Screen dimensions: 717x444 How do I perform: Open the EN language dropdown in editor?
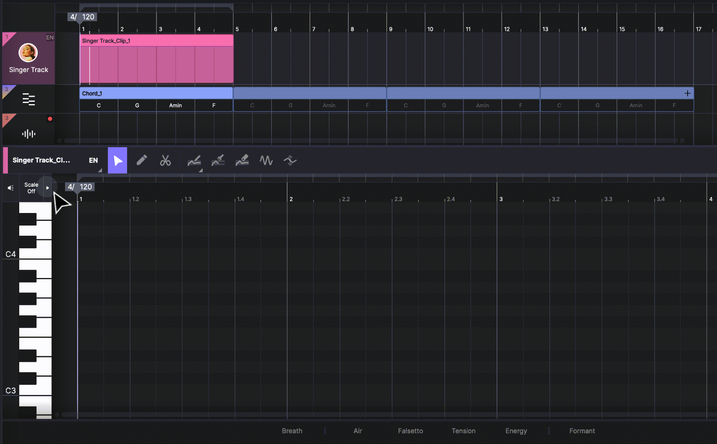pyautogui.click(x=93, y=161)
